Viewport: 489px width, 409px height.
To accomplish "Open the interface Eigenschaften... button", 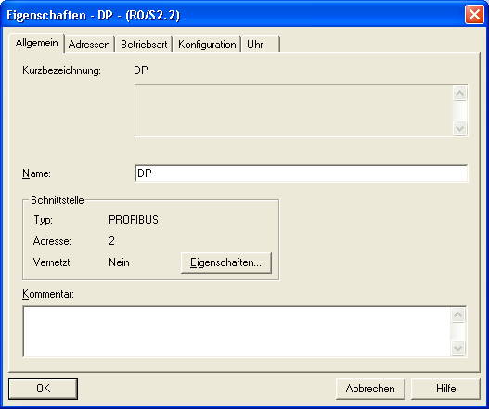I will click(226, 262).
